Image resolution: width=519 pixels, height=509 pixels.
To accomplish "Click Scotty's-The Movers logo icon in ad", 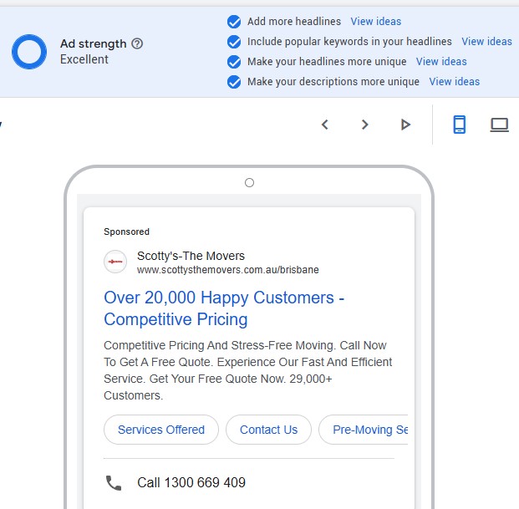I will click(115, 262).
